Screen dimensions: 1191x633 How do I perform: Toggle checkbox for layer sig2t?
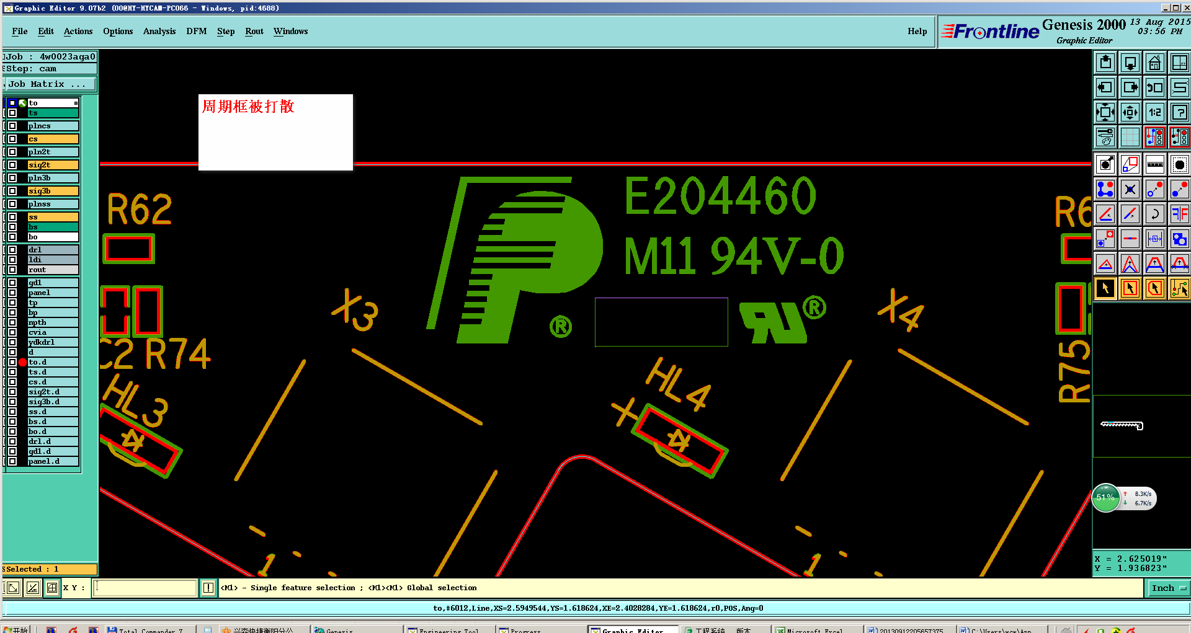(12, 165)
